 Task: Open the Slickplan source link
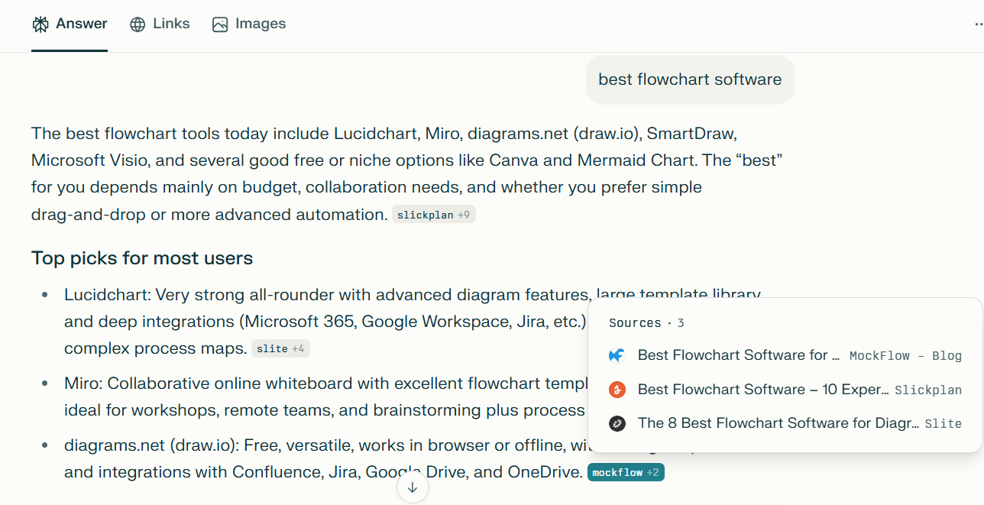[x=785, y=390]
